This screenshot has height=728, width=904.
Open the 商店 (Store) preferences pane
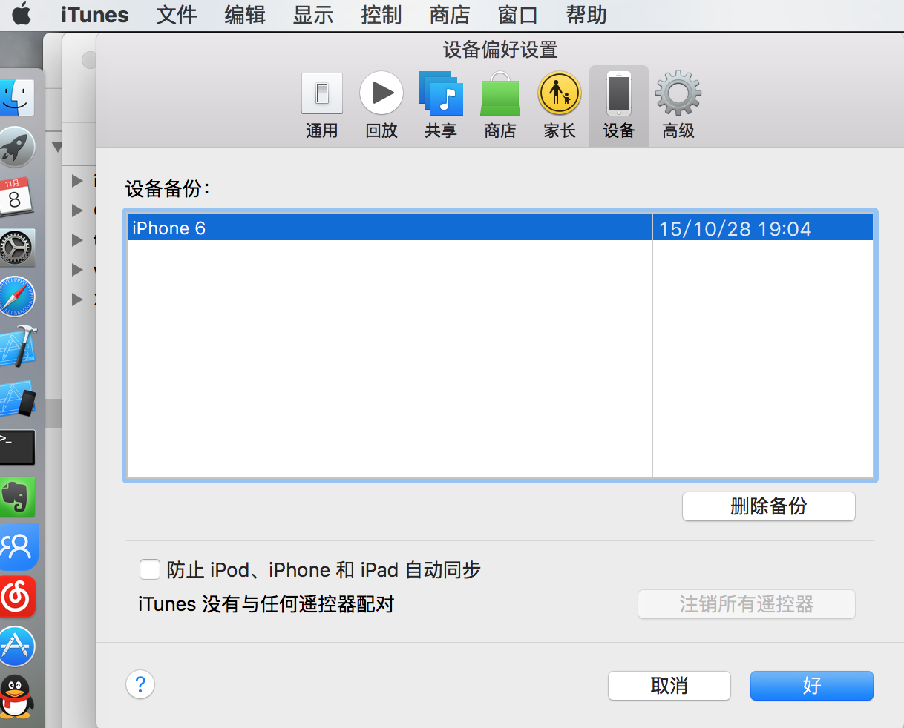500,107
